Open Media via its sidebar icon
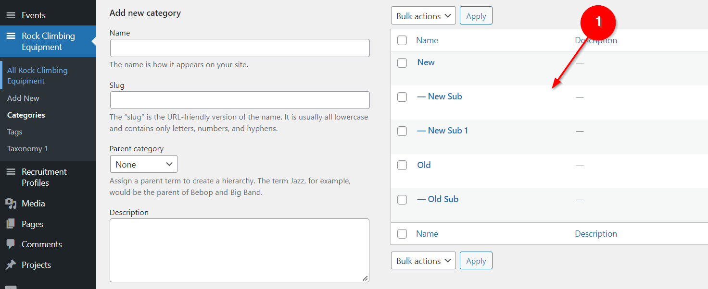The width and height of the screenshot is (708, 289). click(x=11, y=204)
